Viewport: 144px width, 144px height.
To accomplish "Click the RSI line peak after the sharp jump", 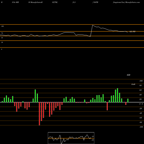I will (92, 25).
